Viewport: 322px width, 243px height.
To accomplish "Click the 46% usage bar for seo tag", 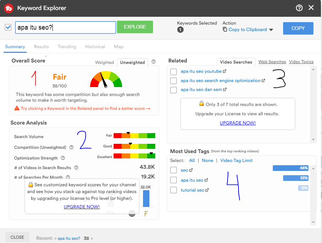I will [291, 168].
